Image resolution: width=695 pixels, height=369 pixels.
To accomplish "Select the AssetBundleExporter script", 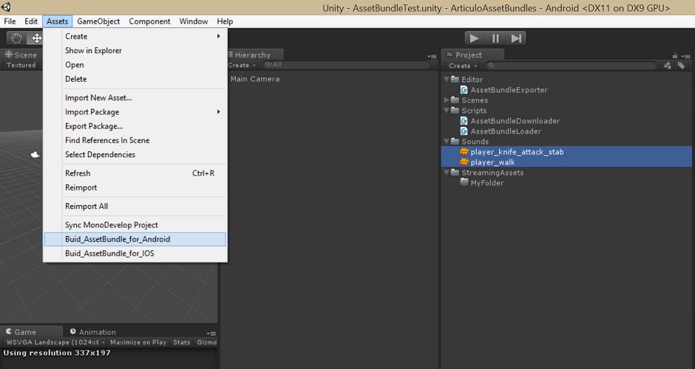I will (509, 90).
